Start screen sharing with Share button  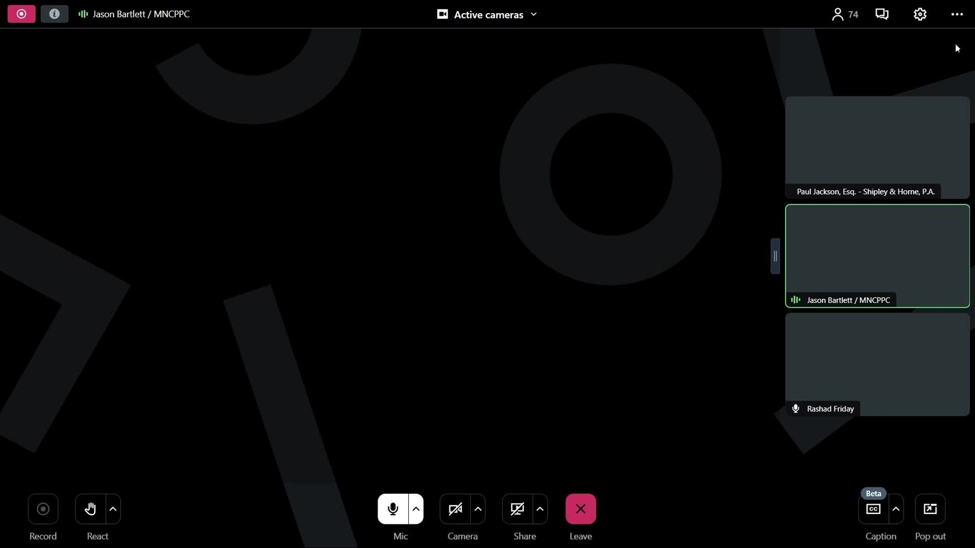(x=517, y=509)
